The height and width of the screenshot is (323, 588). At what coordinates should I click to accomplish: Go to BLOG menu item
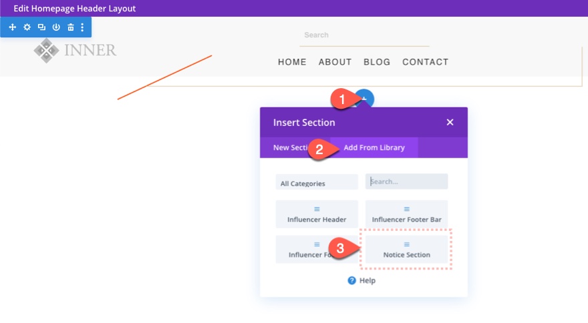377,62
